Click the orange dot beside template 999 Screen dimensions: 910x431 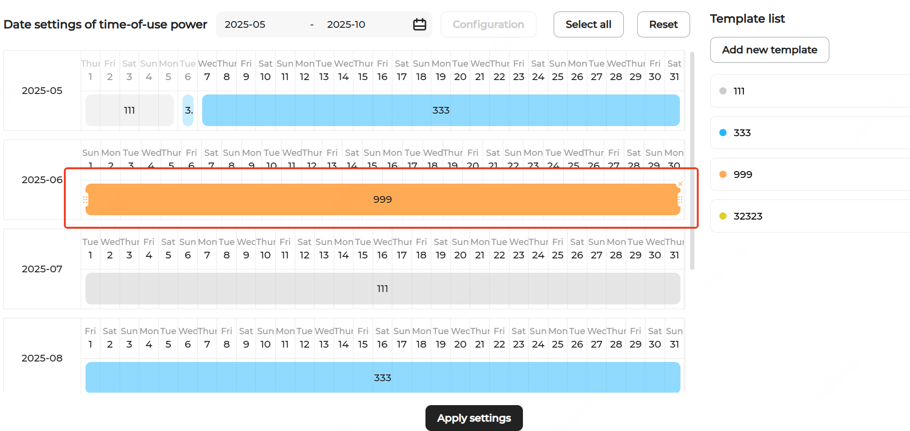723,175
